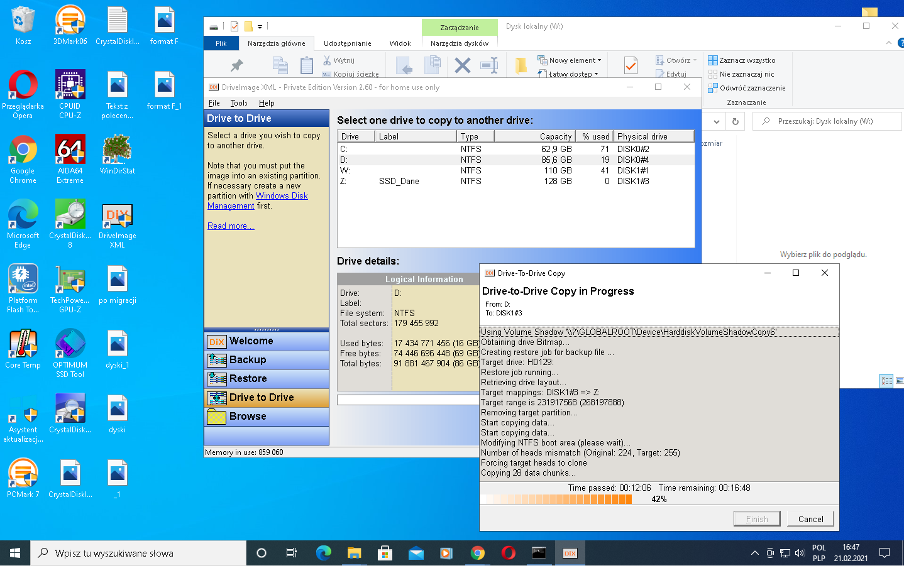Click the Pin to Quick Access icon in Explorer
904x568 pixels.
click(x=237, y=65)
